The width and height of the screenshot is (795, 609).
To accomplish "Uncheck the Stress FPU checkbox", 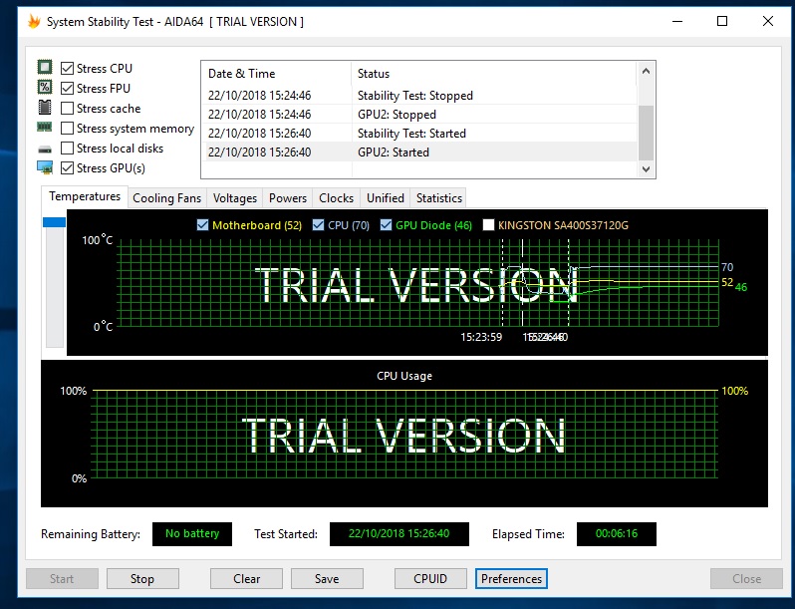I will 67,89.
